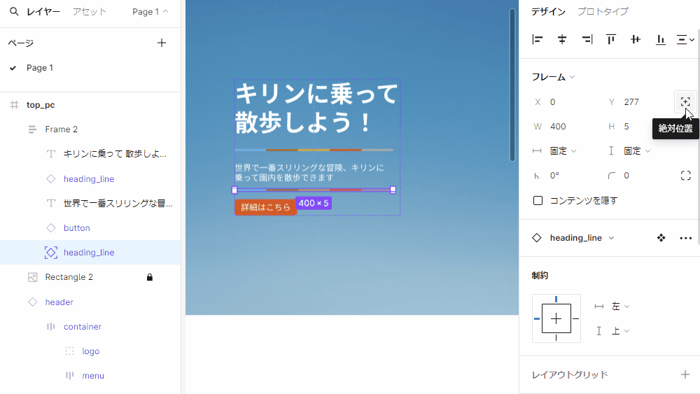700x394 pixels.
Task: Open the フレーム type dropdown
Action: (x=553, y=77)
